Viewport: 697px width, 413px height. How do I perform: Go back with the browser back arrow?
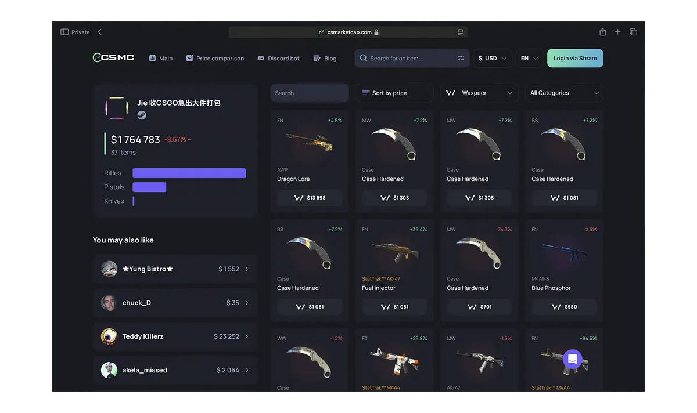pos(99,32)
